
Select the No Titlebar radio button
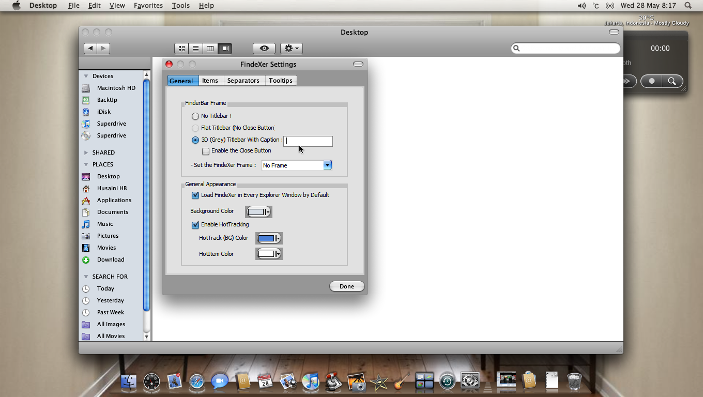(195, 116)
